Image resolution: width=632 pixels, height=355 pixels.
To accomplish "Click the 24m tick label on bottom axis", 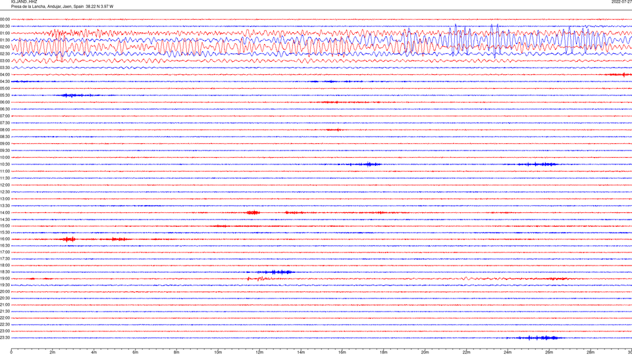I will coord(508,352).
